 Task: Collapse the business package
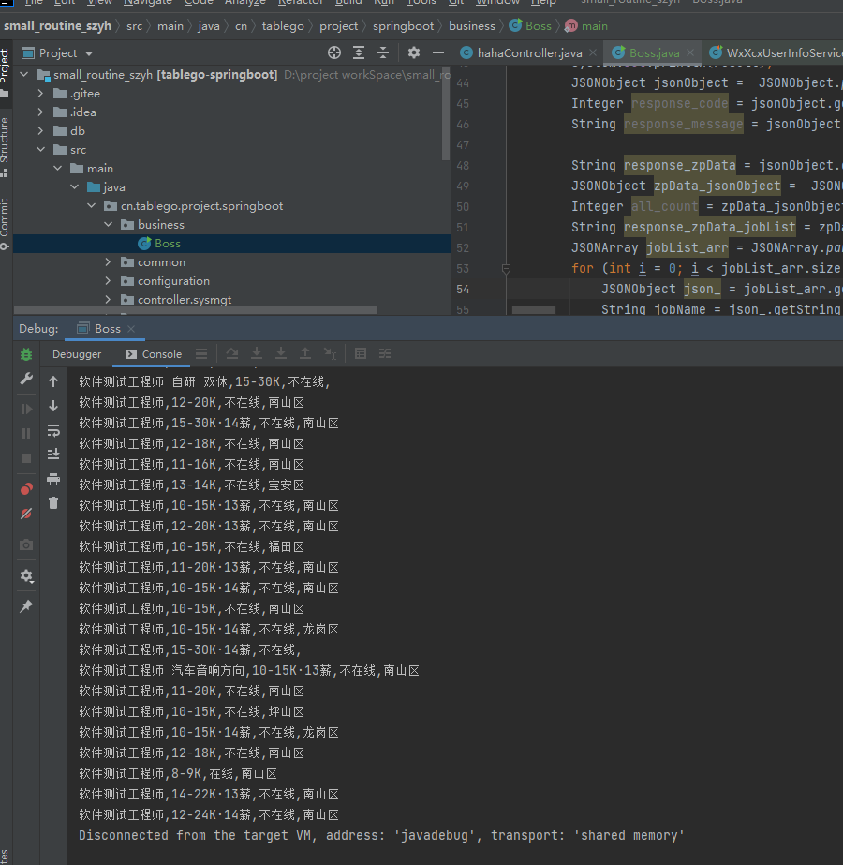point(108,225)
